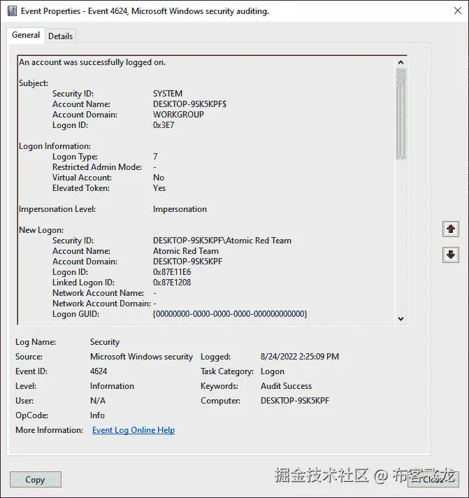Click Logon Type value '7'
Viewport: 469px width, 498px height.
pos(155,157)
